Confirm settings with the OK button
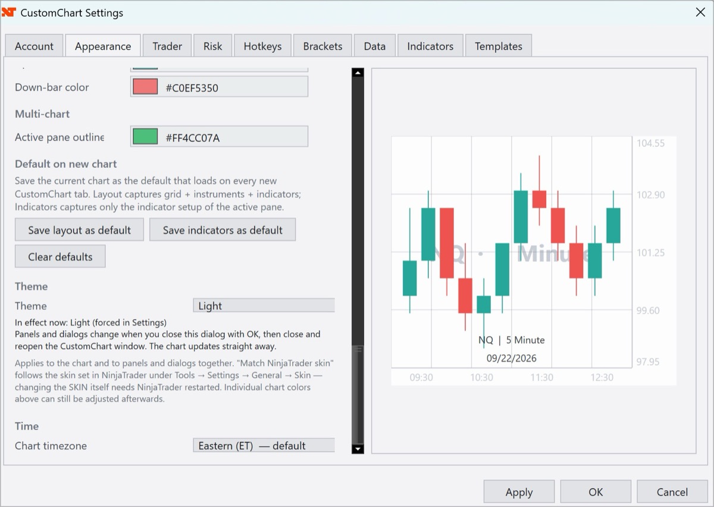 click(596, 492)
